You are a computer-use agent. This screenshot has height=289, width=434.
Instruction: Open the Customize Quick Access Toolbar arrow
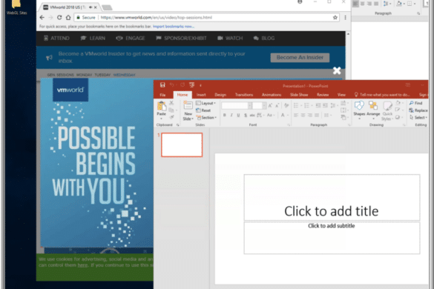(200, 85)
